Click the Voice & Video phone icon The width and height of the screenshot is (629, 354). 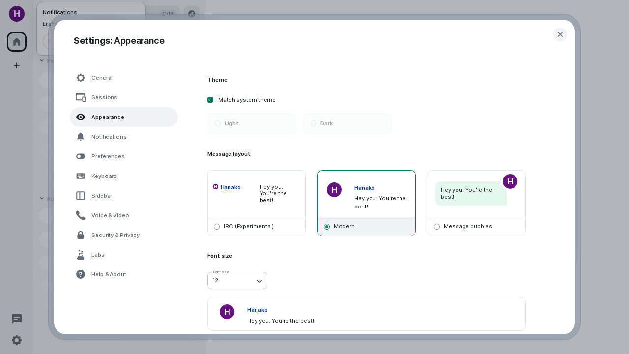[x=81, y=215]
